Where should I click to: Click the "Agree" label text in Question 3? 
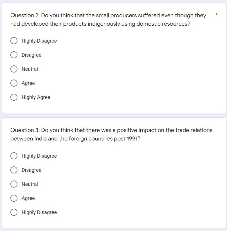point(28,198)
